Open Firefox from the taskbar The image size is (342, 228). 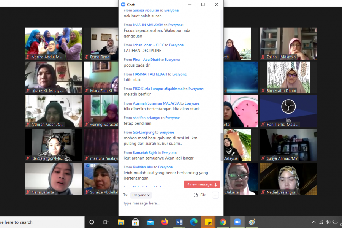pos(165,222)
